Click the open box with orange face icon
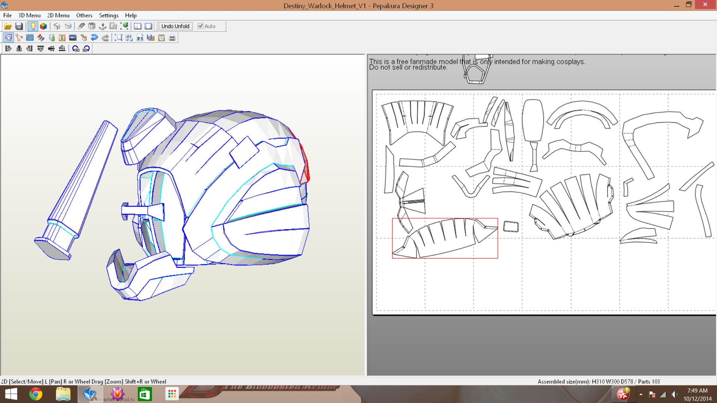 68,26
